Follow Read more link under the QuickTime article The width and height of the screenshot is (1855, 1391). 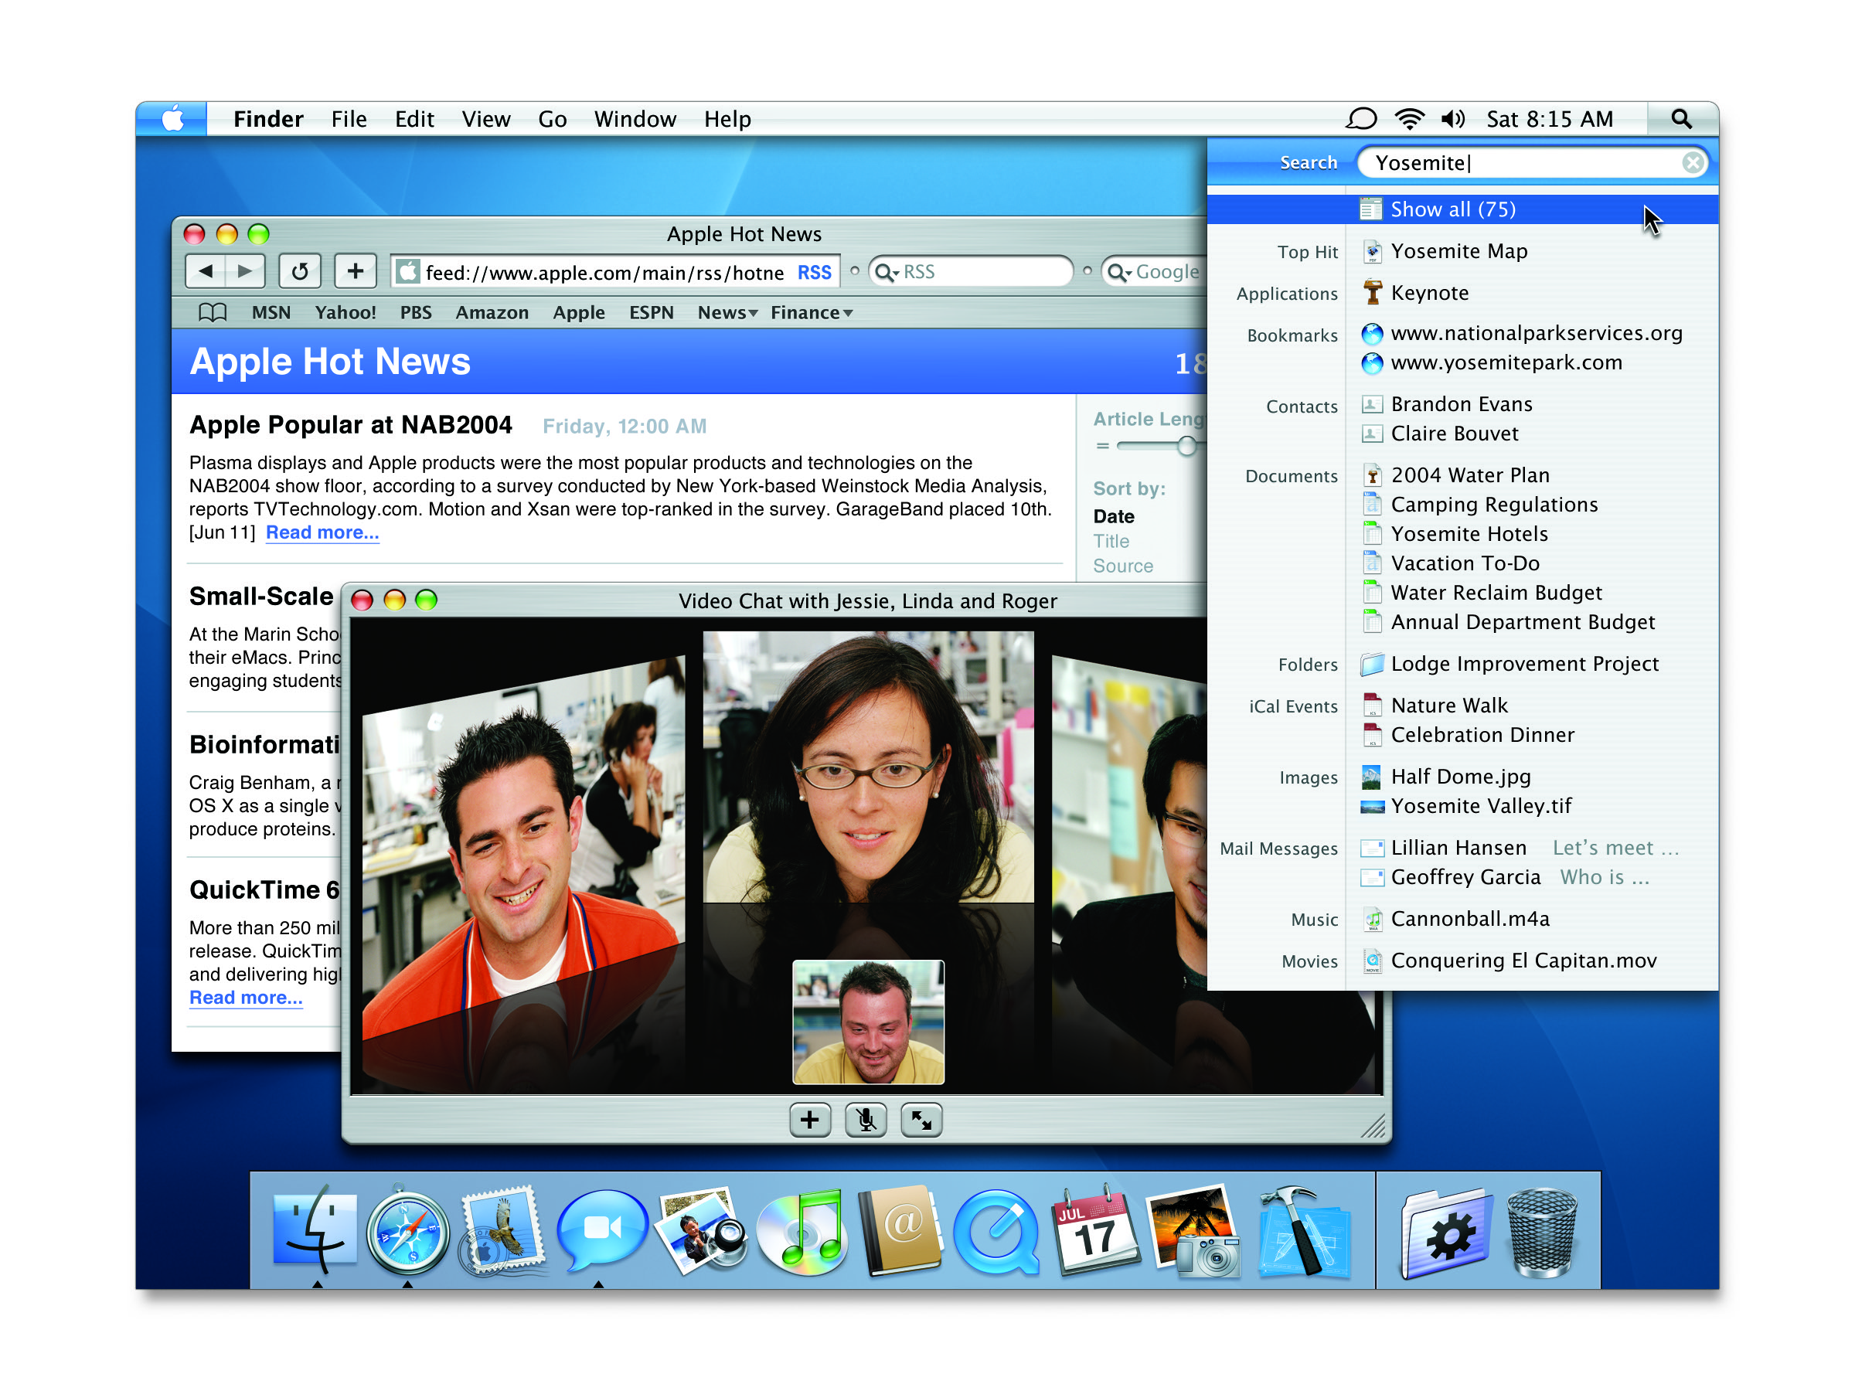pos(246,998)
